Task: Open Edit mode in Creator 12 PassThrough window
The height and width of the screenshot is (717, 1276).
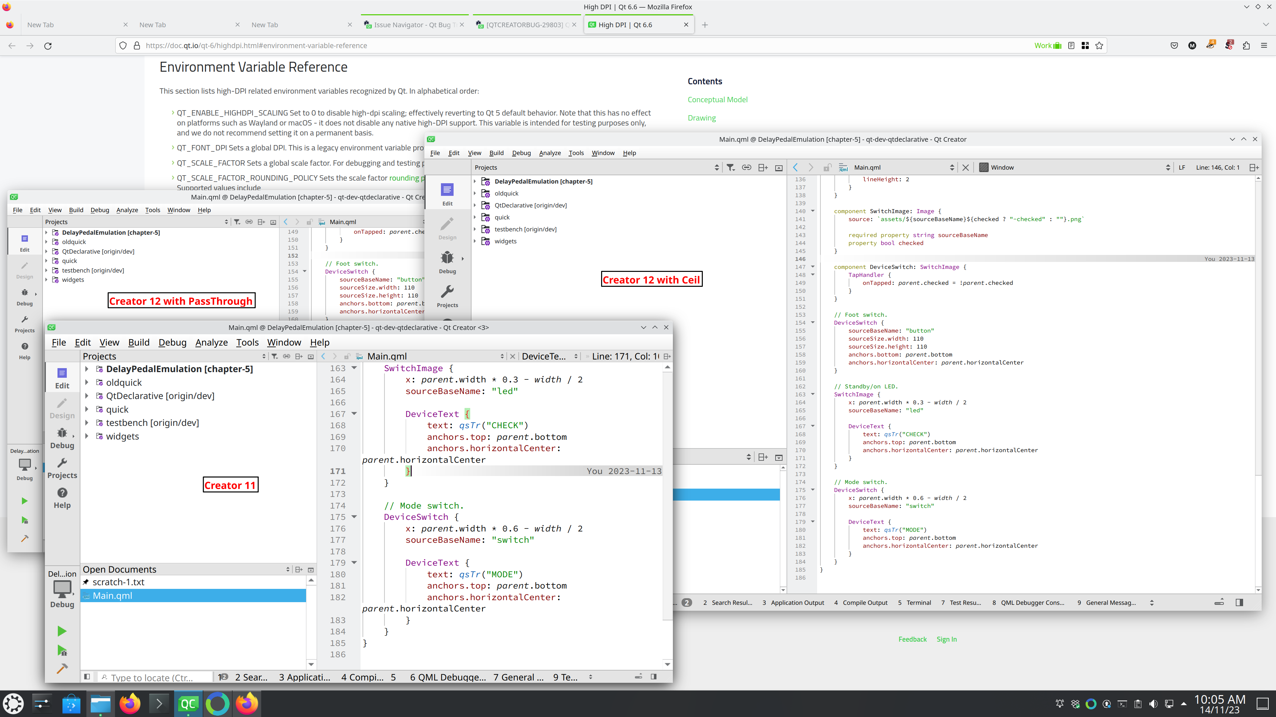Action: 25,243
